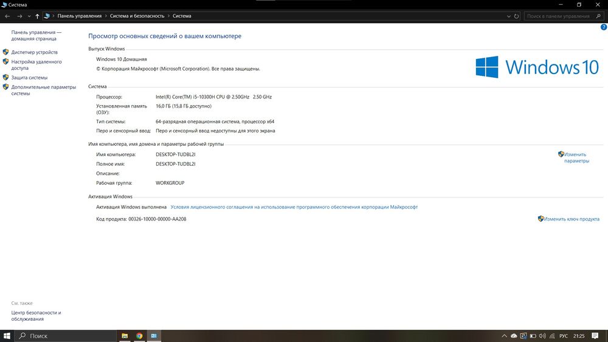Screen dimensions: 608x342
Task: Click the 'Перо и сенсорный ввод недоступны' value
Action: 215,131
